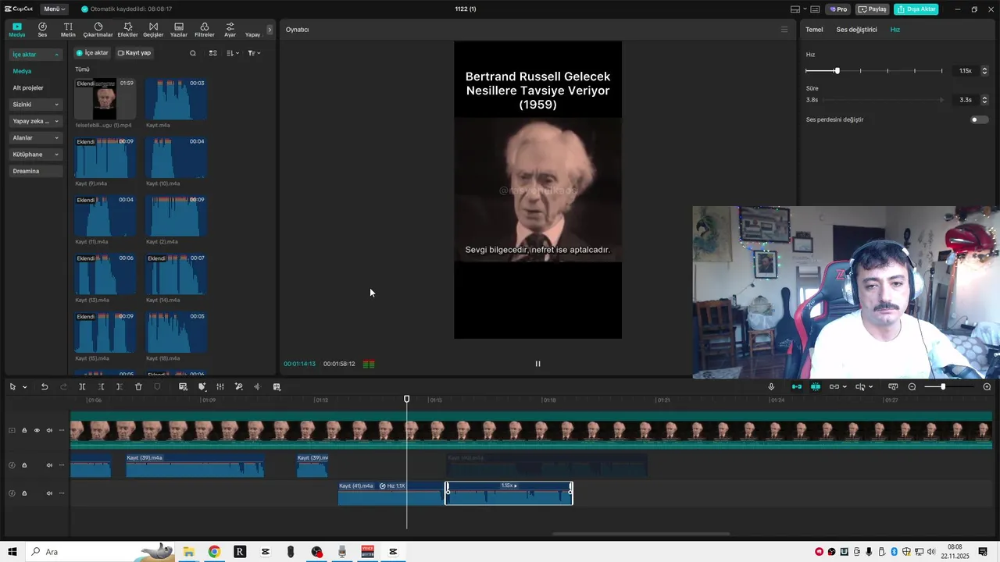Hide the main video track
The width and height of the screenshot is (1000, 562).
point(36,430)
